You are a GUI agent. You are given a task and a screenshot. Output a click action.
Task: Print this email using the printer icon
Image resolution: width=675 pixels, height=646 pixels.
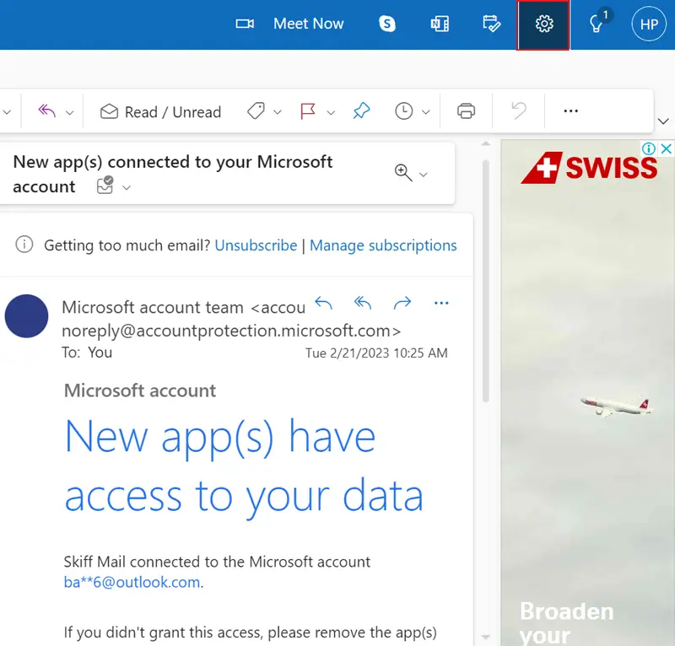[x=466, y=111]
